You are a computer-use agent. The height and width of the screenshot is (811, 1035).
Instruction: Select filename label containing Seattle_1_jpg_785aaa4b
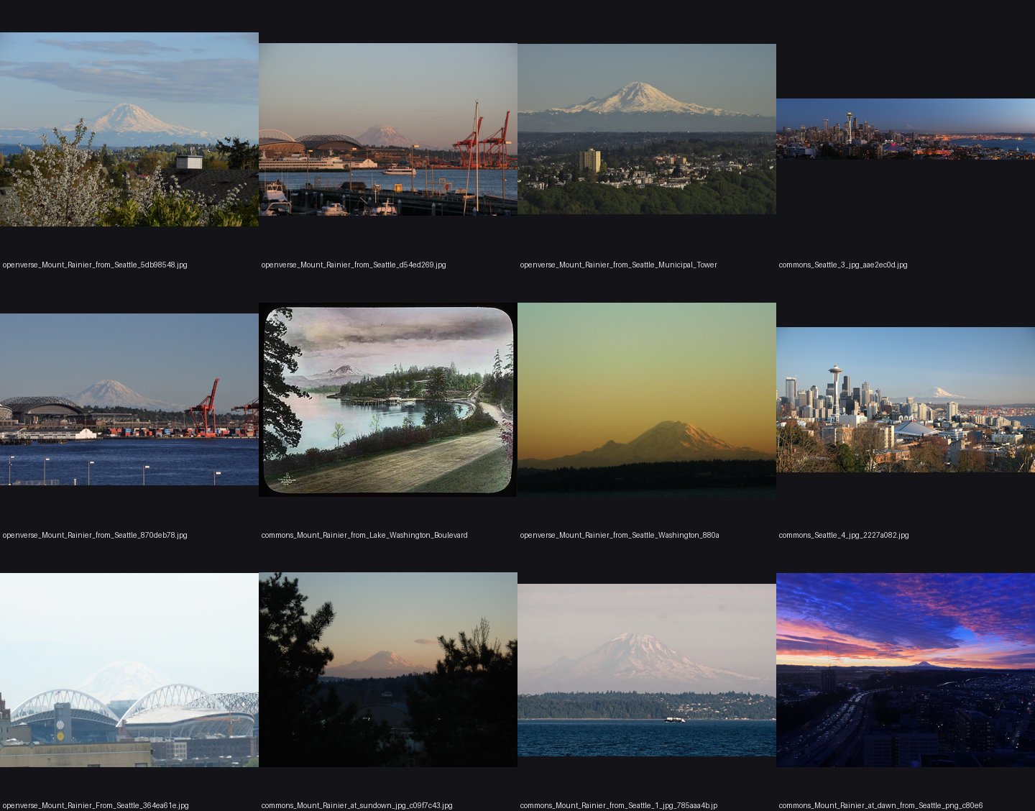[x=619, y=806]
